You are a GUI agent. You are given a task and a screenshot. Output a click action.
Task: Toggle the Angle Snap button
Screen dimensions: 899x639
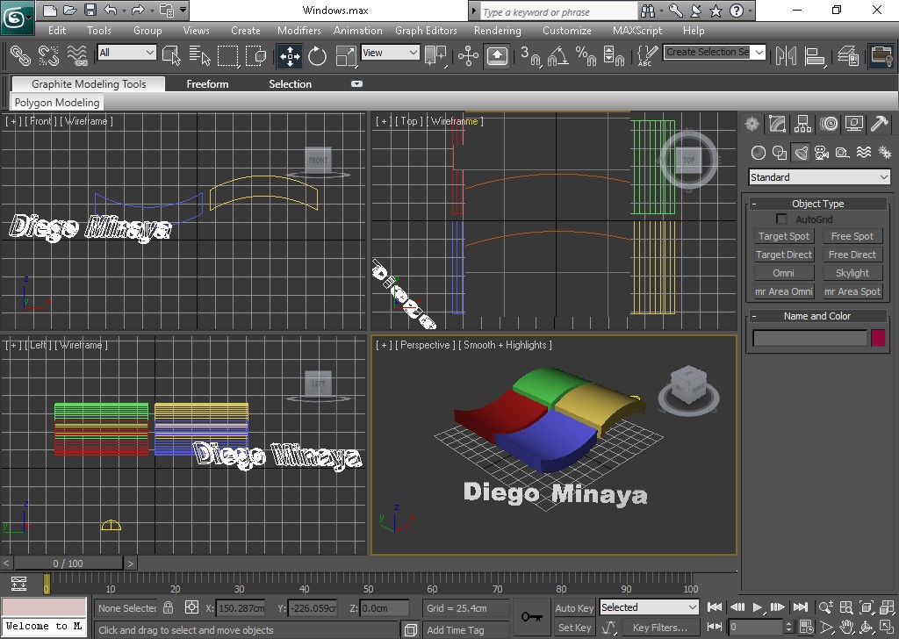click(557, 55)
